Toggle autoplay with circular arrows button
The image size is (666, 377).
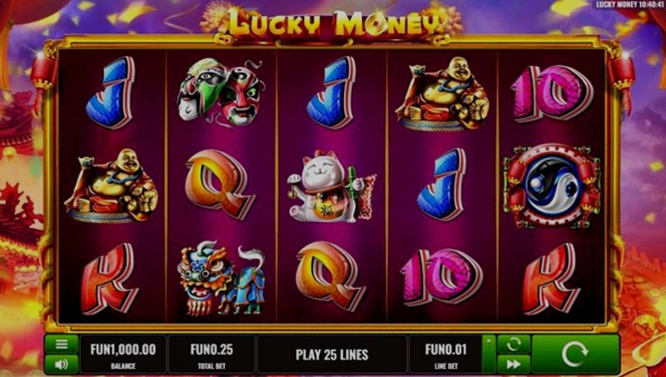click(514, 344)
